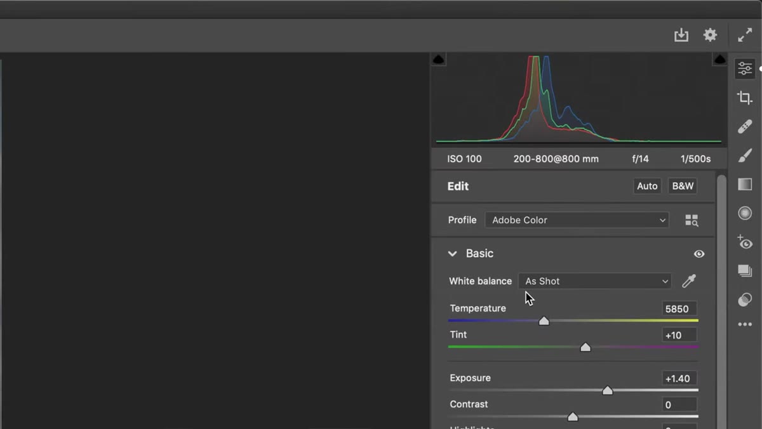Click the Temperature slider handle
762x429 pixels.
pyautogui.click(x=544, y=321)
